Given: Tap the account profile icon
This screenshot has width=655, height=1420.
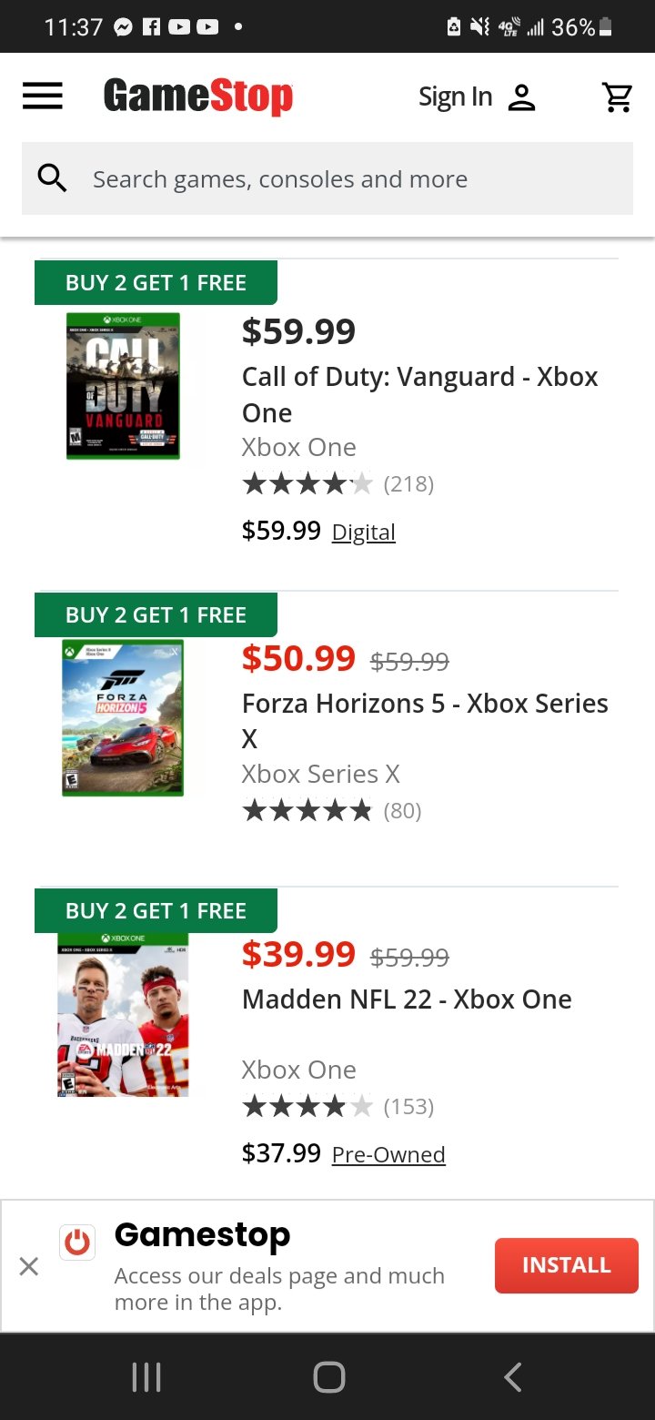Looking at the screenshot, I should pos(521,97).
